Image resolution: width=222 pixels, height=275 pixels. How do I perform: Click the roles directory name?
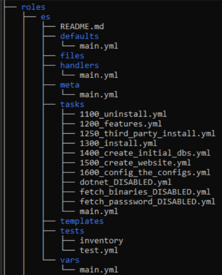coord(33,7)
